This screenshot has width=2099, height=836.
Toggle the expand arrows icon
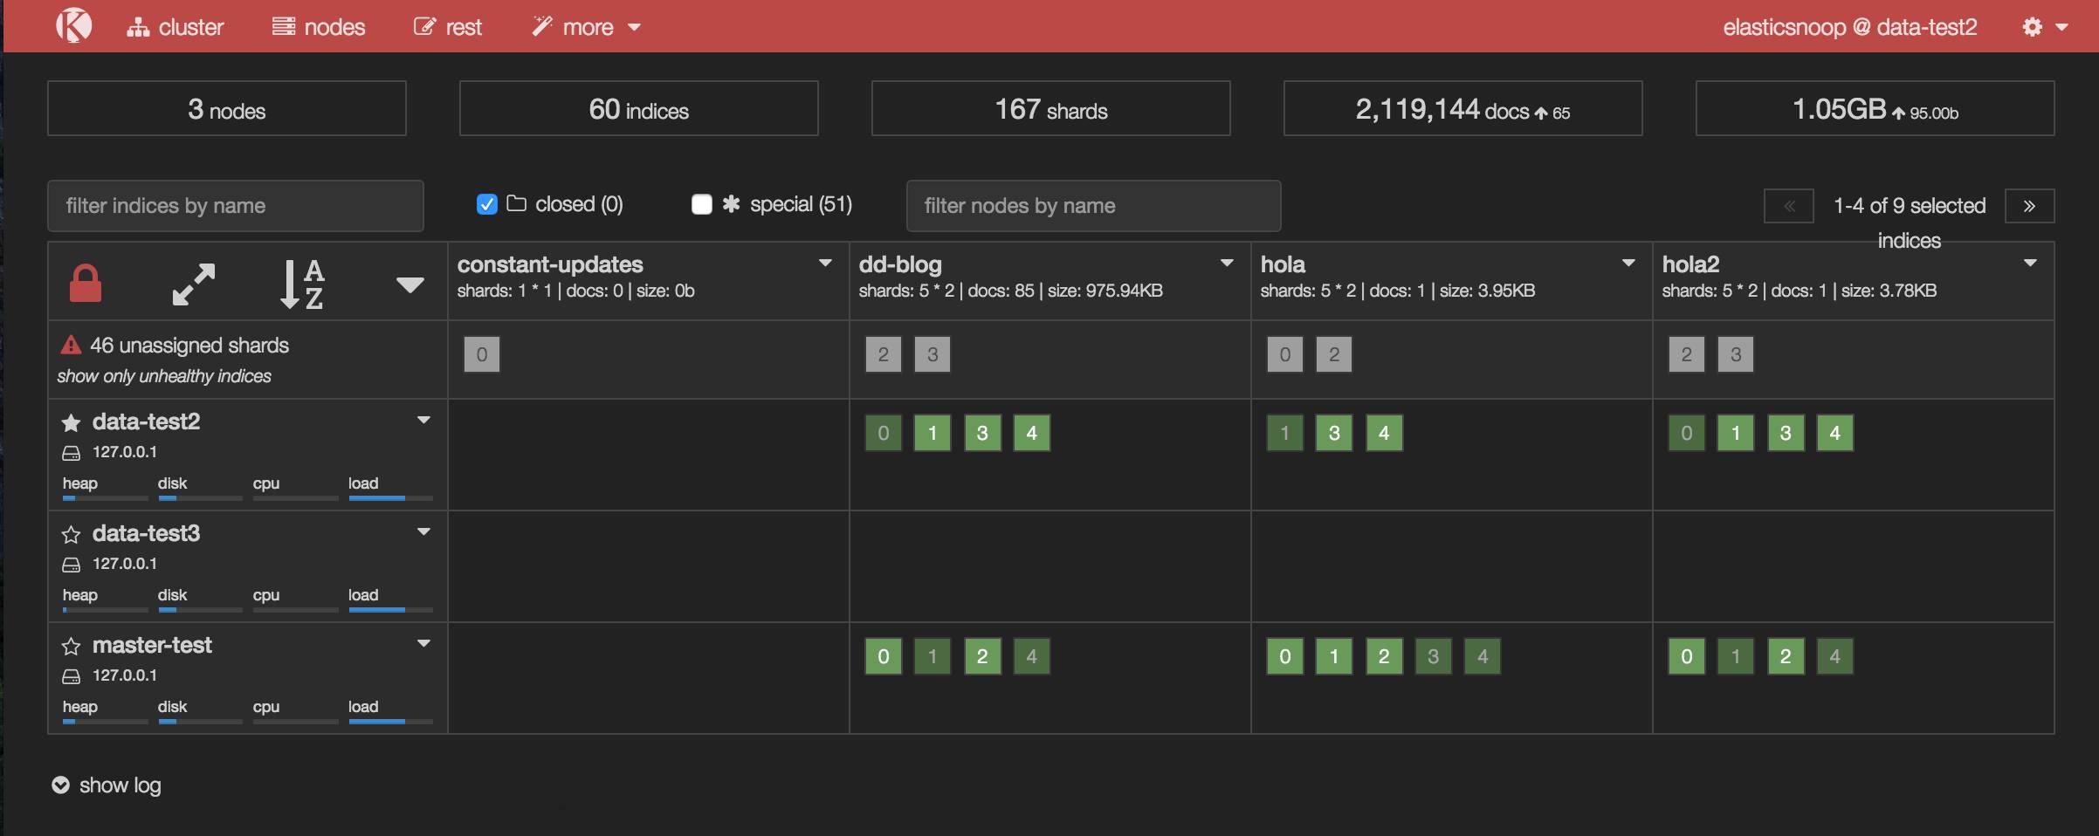194,284
